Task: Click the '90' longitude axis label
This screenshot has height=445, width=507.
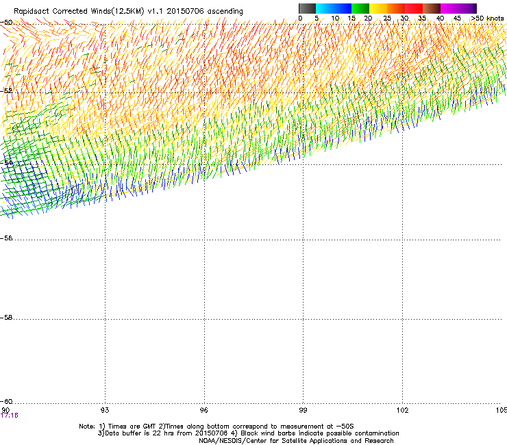Action: coord(5,410)
